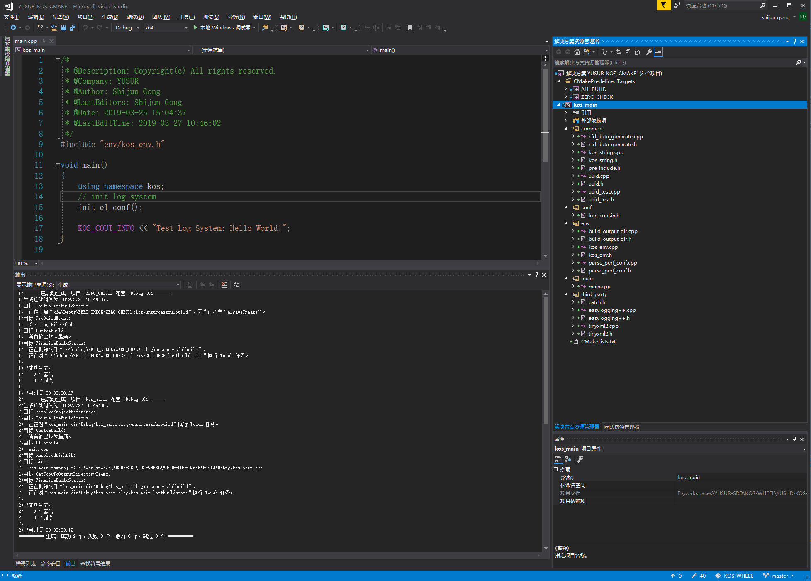This screenshot has height=581, width=811.
Task: Click the Home icon in Solution Explorer
Action: click(x=577, y=52)
